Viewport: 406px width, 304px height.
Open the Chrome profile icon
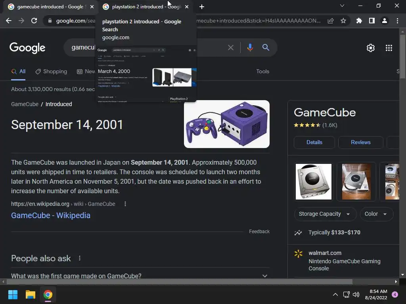tap(385, 21)
